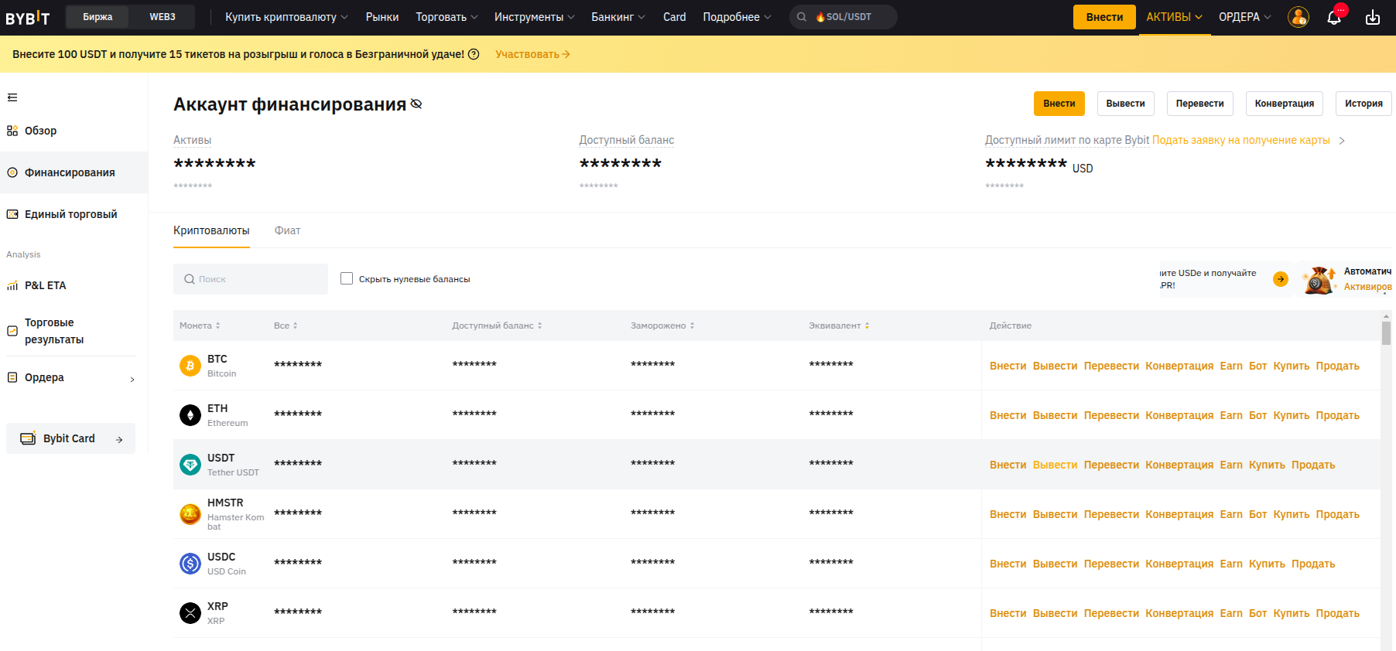Click Перевести link in BTC row
Image resolution: width=1396 pixels, height=651 pixels.
click(1111, 366)
